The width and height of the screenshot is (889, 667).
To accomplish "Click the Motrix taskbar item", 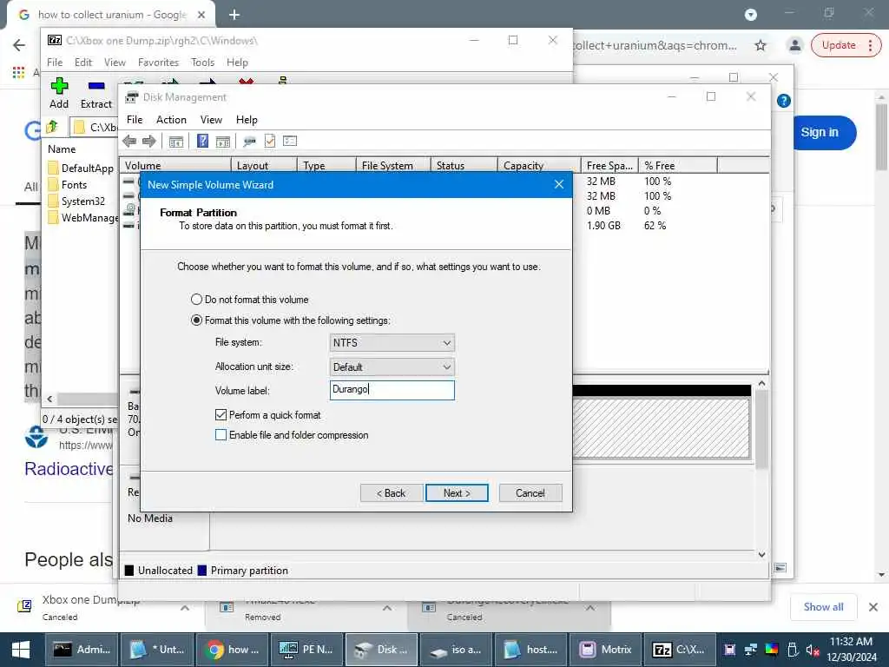I will 605,650.
